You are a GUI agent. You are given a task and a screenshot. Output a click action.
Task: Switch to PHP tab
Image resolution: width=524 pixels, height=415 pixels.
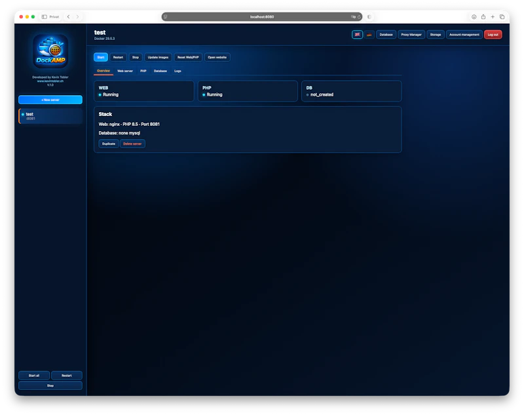click(143, 71)
